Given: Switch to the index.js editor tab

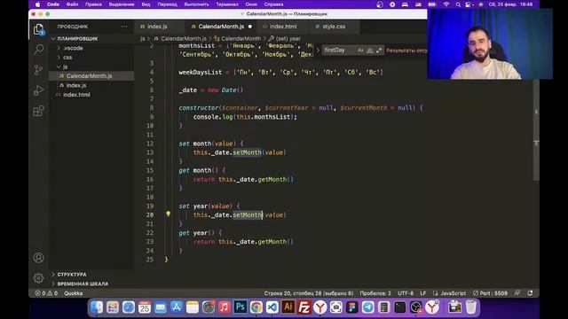Looking at the screenshot, I should [x=157, y=27].
